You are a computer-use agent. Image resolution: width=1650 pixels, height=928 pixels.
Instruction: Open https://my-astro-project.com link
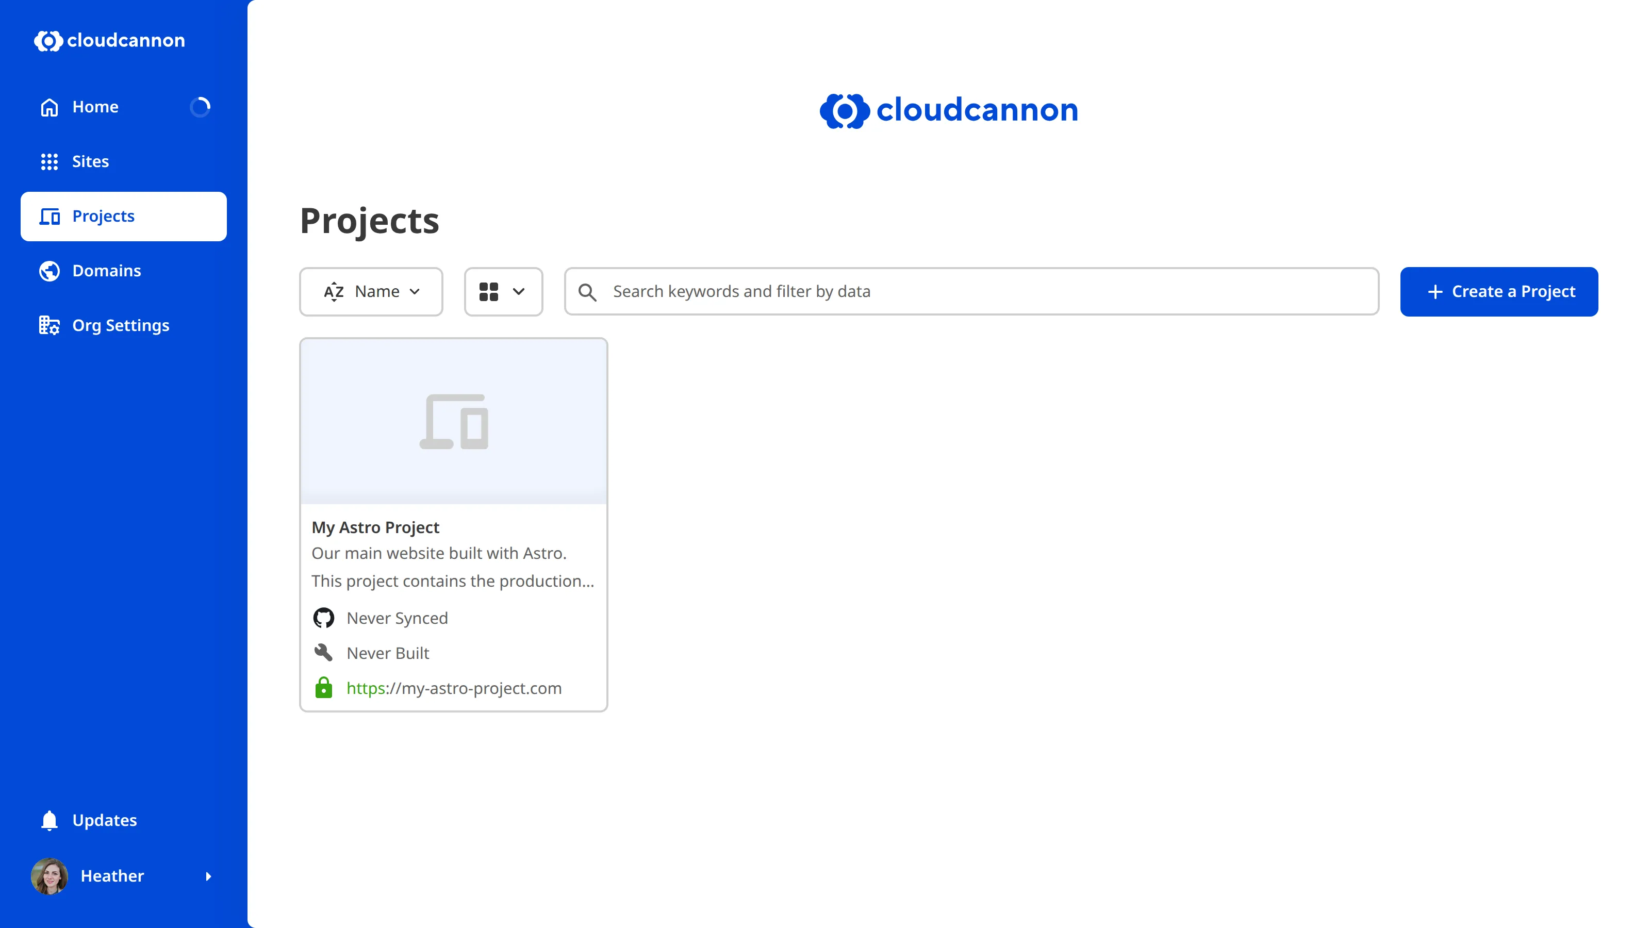coord(454,688)
